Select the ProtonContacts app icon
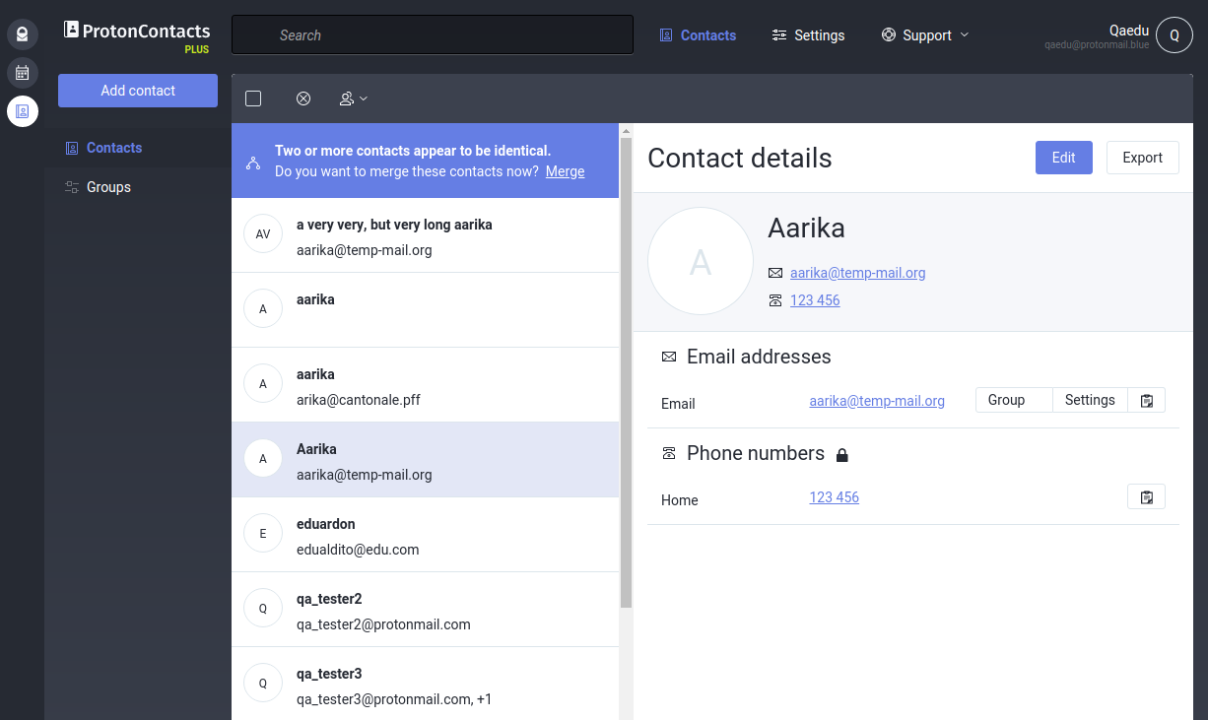This screenshot has height=720, width=1208. pyautogui.click(x=22, y=111)
